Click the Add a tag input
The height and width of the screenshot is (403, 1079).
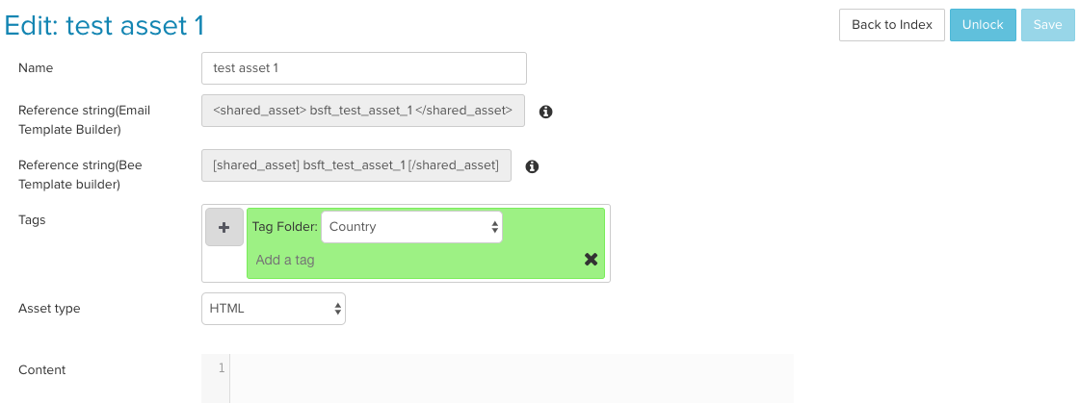tap(415, 261)
